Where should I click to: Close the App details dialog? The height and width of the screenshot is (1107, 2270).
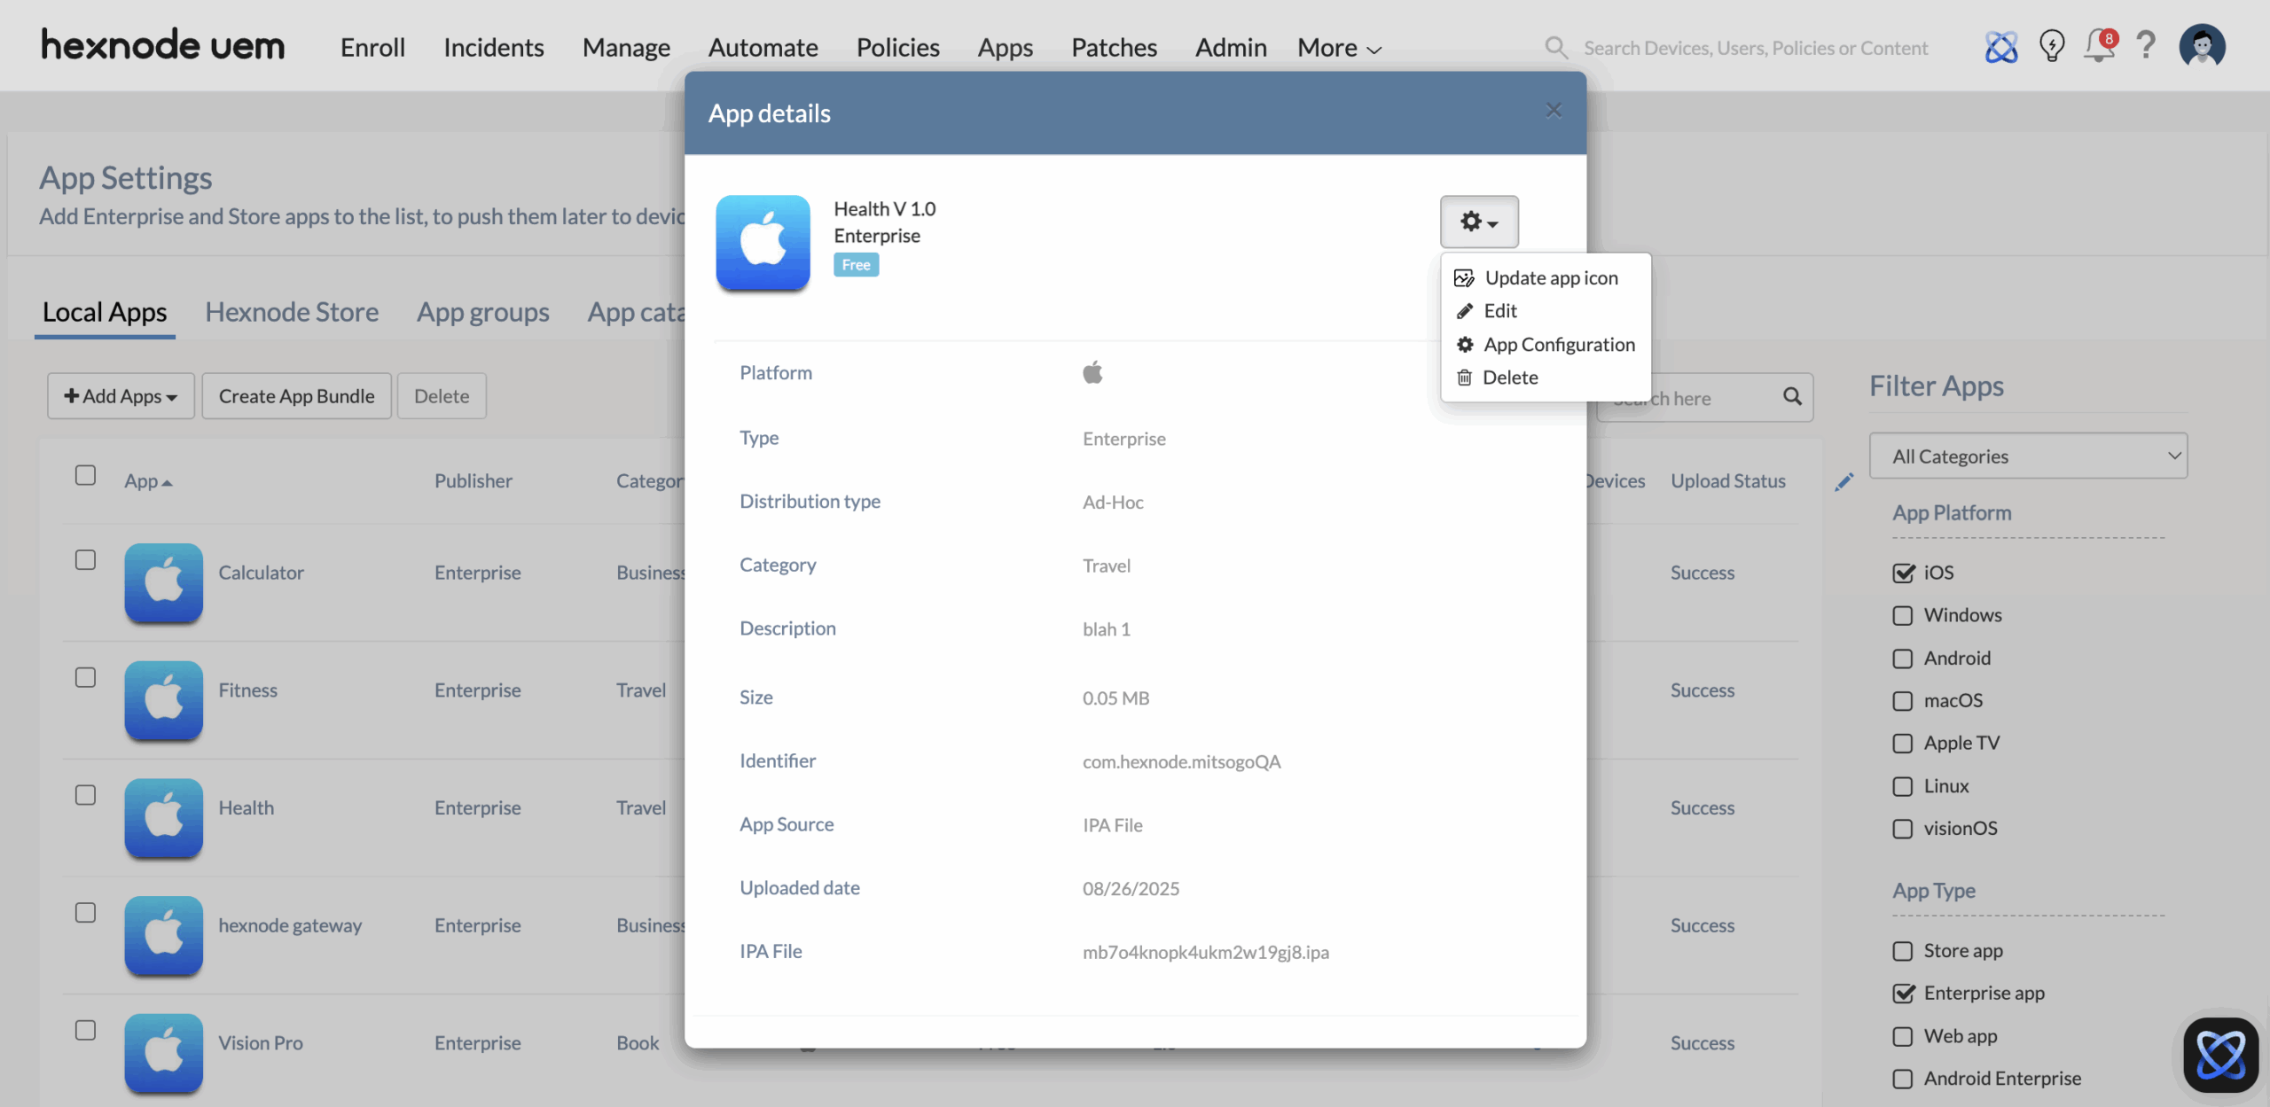pos(1554,111)
